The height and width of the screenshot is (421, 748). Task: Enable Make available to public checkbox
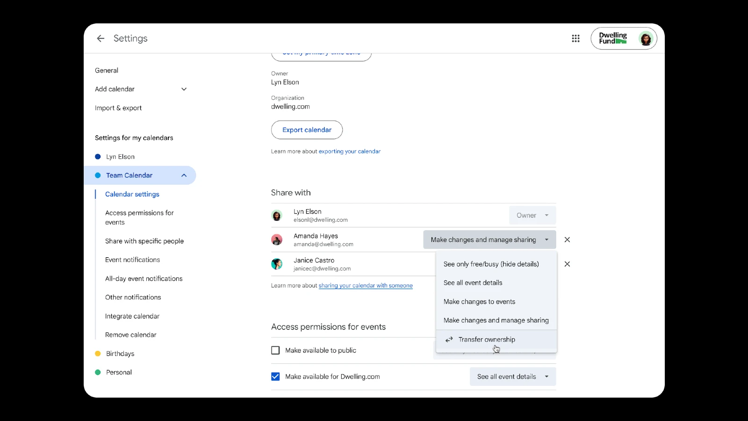275,350
